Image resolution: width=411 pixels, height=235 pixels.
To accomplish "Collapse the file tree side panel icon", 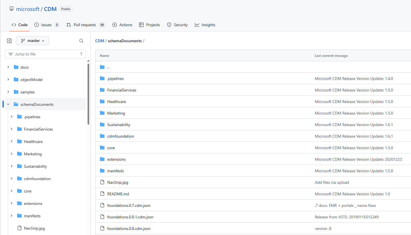I will pyautogui.click(x=9, y=41).
